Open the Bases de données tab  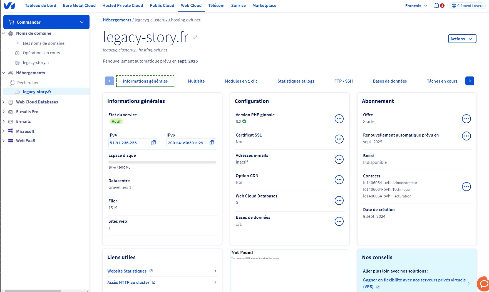coord(389,81)
